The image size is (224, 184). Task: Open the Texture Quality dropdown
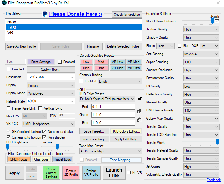[x=201, y=29]
